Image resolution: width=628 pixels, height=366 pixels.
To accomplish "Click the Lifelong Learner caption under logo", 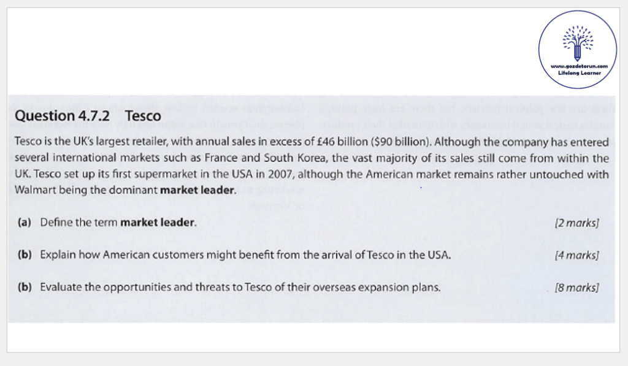I will point(578,72).
